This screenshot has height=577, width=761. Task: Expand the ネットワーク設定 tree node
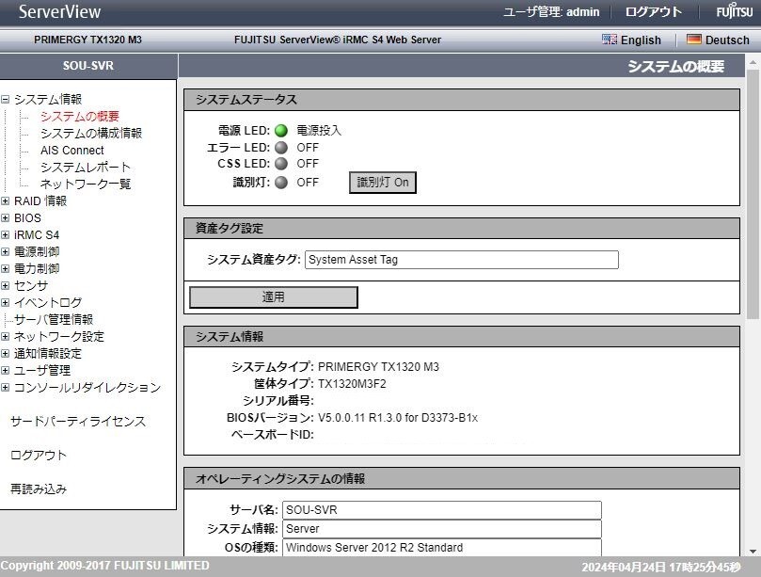point(5,337)
